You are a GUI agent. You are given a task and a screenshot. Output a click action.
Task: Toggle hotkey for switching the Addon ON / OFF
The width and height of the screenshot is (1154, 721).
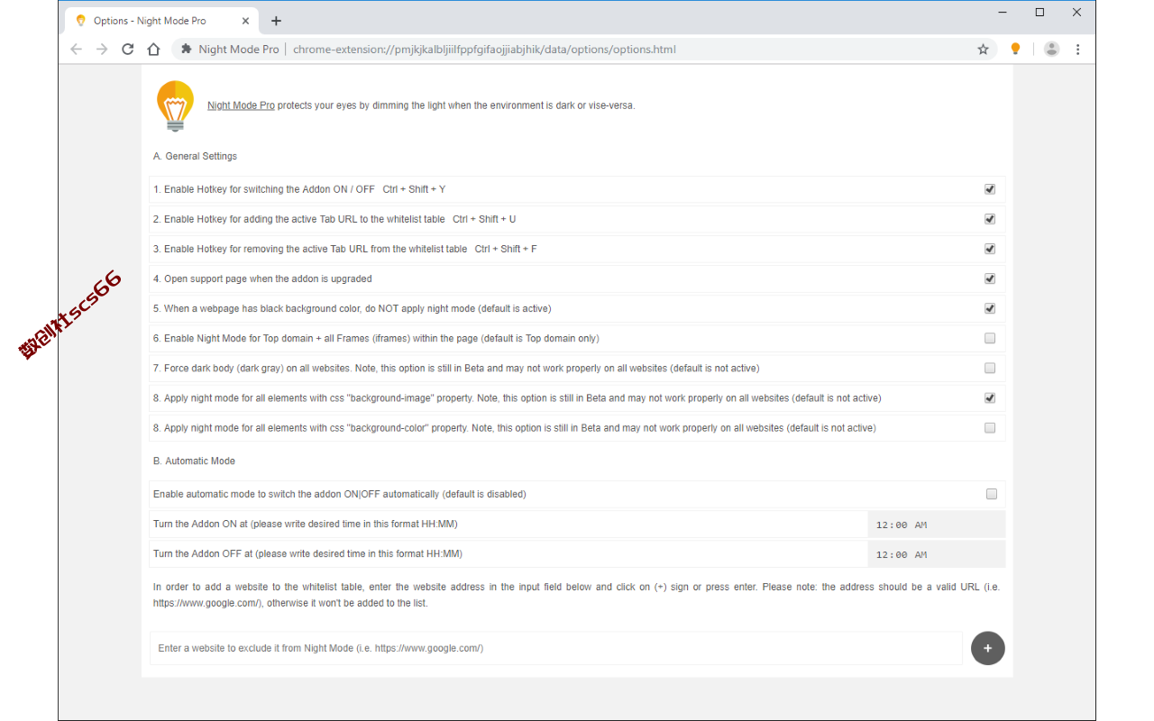pos(990,189)
